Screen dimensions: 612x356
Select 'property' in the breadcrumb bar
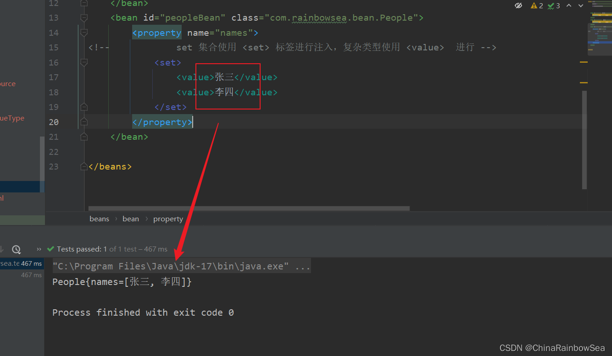pyautogui.click(x=168, y=219)
